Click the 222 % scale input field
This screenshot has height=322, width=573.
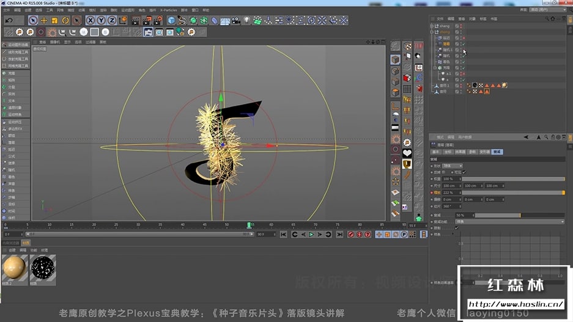point(452,192)
